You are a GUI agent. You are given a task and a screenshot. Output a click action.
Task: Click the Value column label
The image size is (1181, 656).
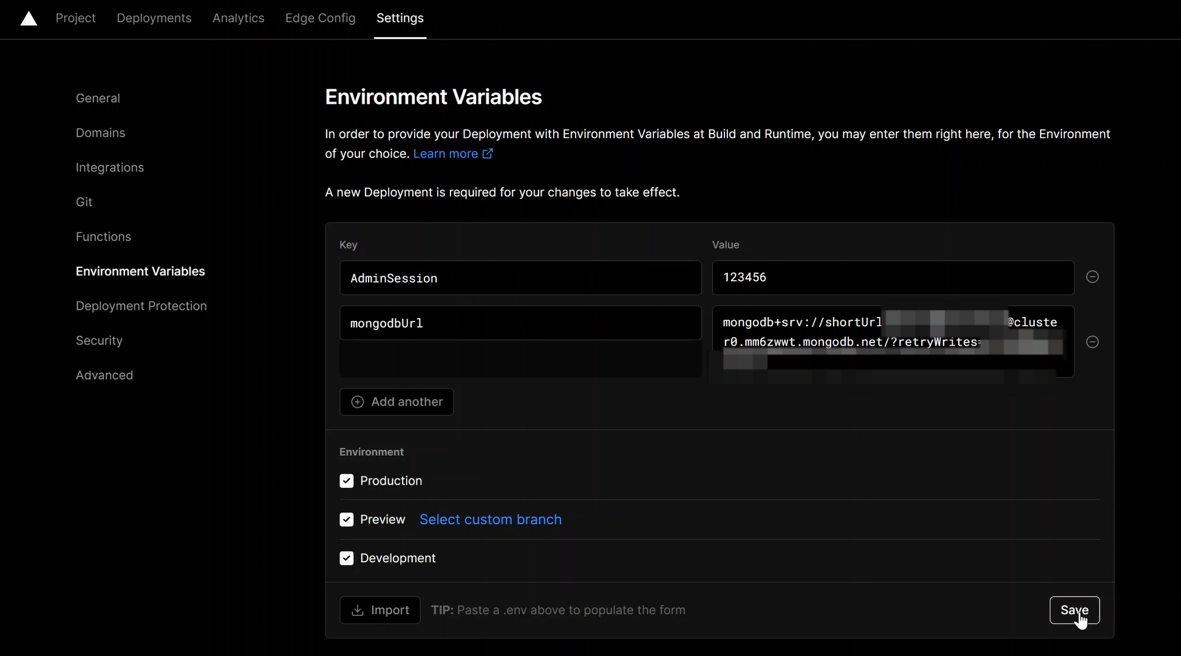(726, 245)
